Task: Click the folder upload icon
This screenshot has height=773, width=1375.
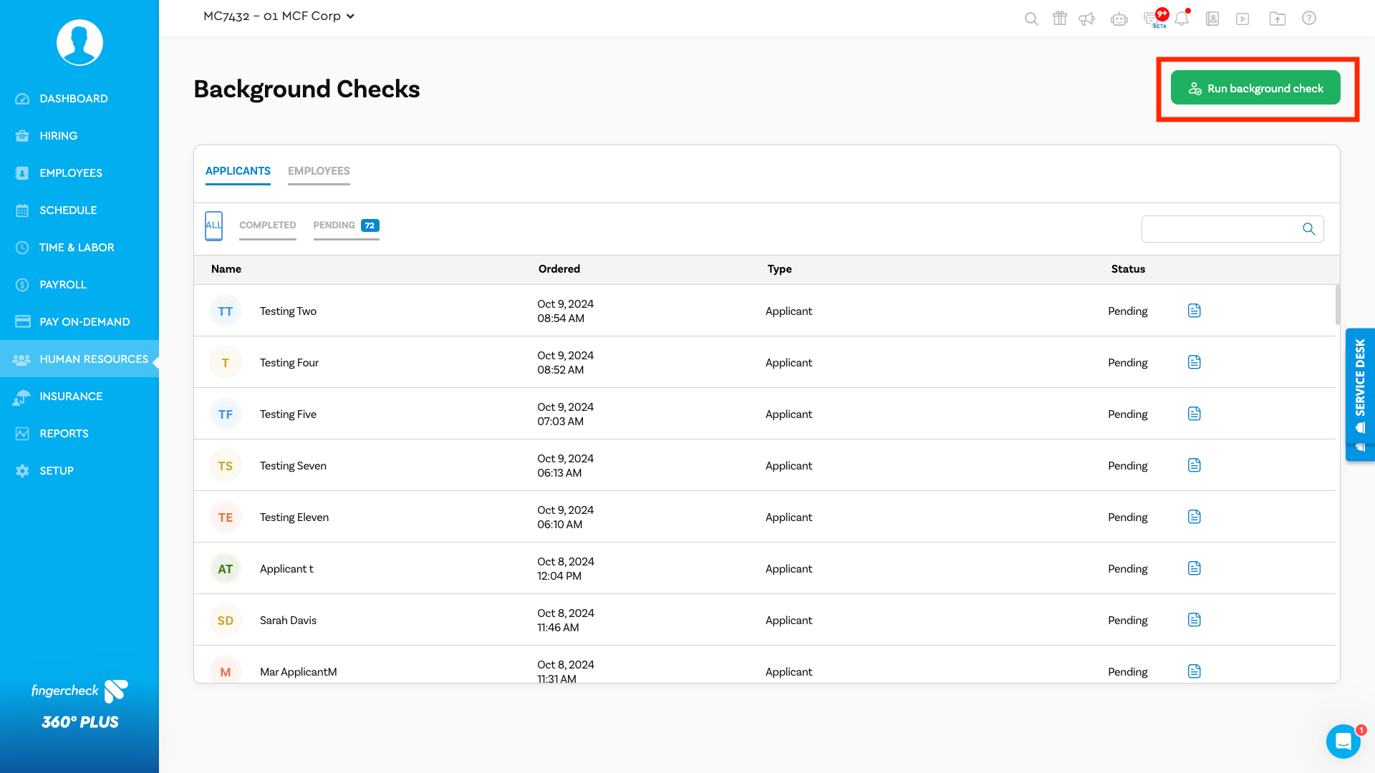Action: tap(1277, 19)
